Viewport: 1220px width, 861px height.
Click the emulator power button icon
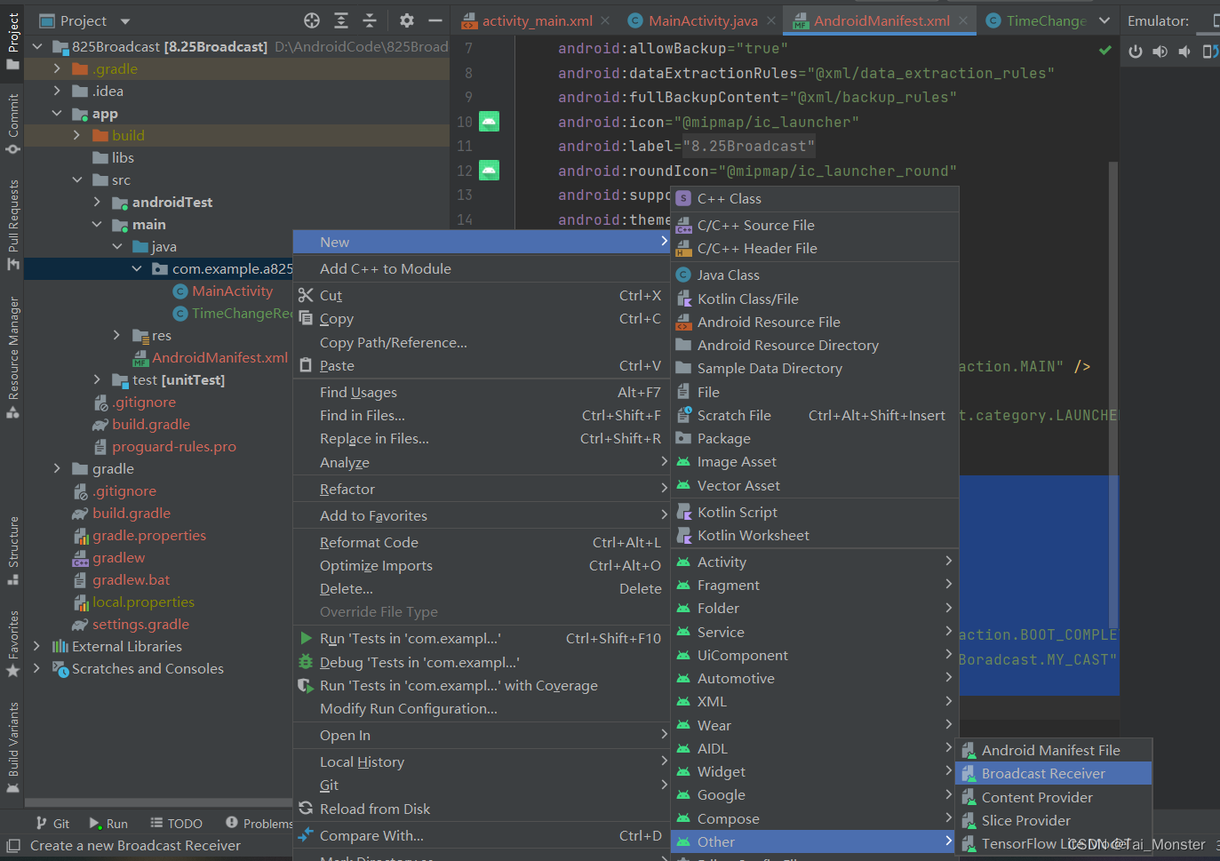1136,52
